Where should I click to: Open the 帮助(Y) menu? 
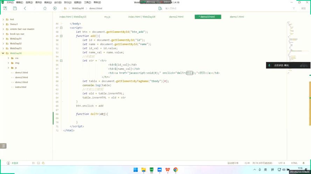pyautogui.click(x=97, y=2)
